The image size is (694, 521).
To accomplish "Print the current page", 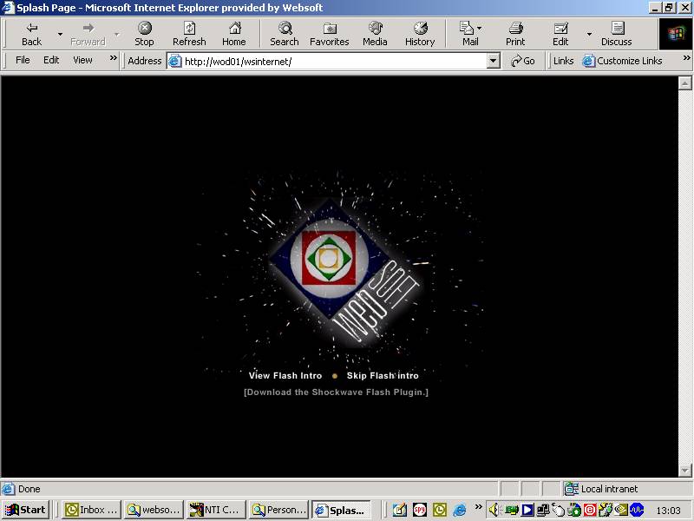I will [x=515, y=34].
